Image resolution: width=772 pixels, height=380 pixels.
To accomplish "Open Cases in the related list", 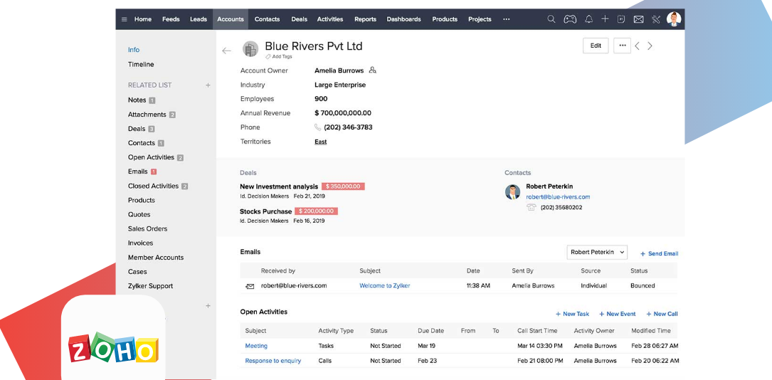I will point(137,272).
